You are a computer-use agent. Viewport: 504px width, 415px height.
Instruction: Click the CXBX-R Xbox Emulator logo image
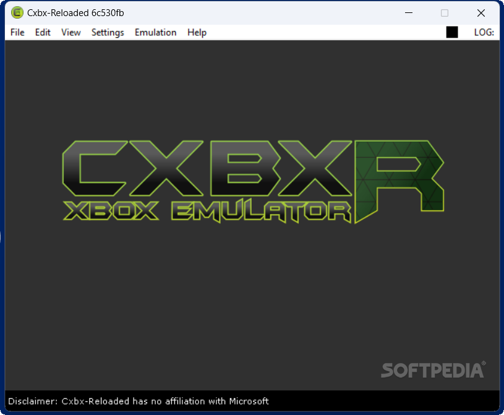(253, 182)
